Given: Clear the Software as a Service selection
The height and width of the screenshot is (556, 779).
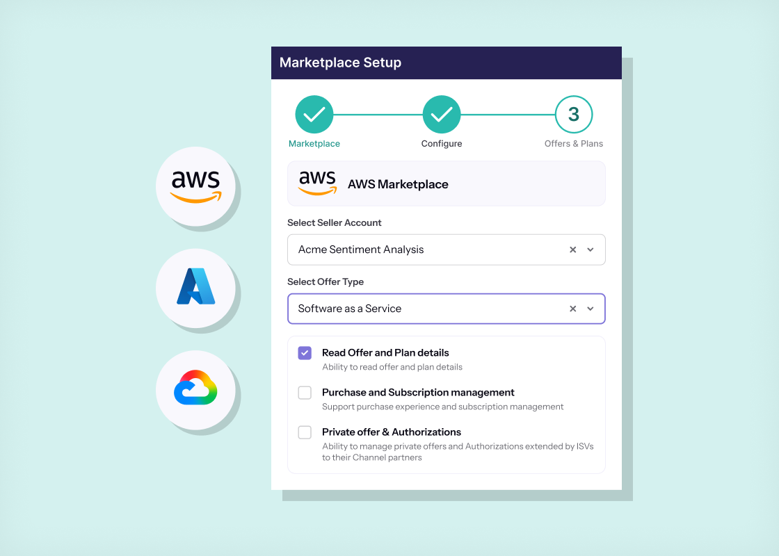Looking at the screenshot, I should pyautogui.click(x=573, y=309).
